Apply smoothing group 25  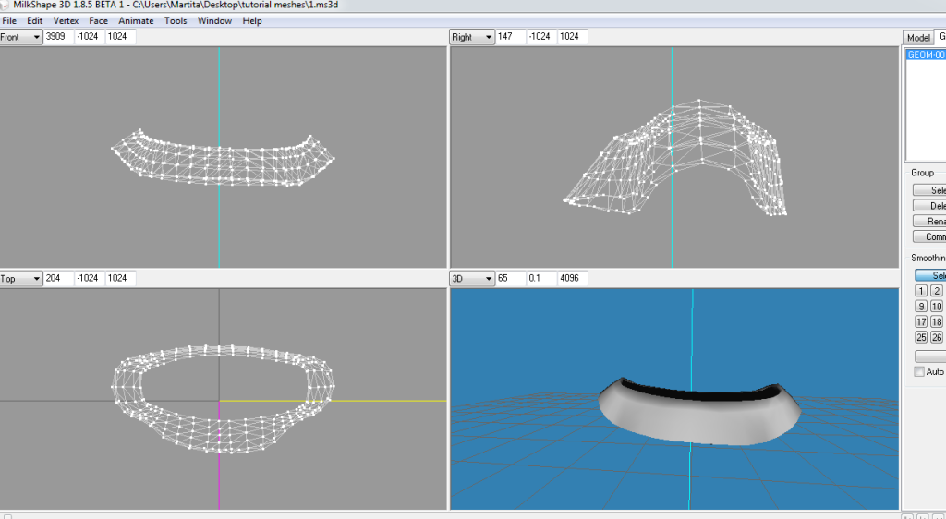[x=921, y=338]
